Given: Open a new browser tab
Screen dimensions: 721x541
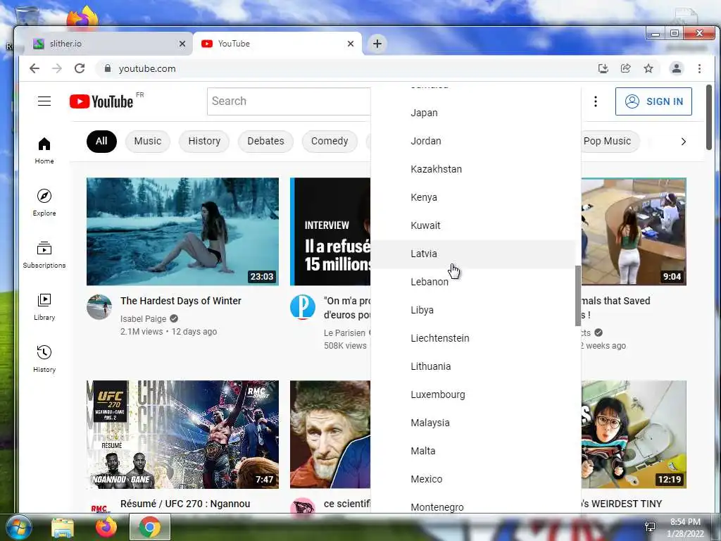Looking at the screenshot, I should [377, 44].
